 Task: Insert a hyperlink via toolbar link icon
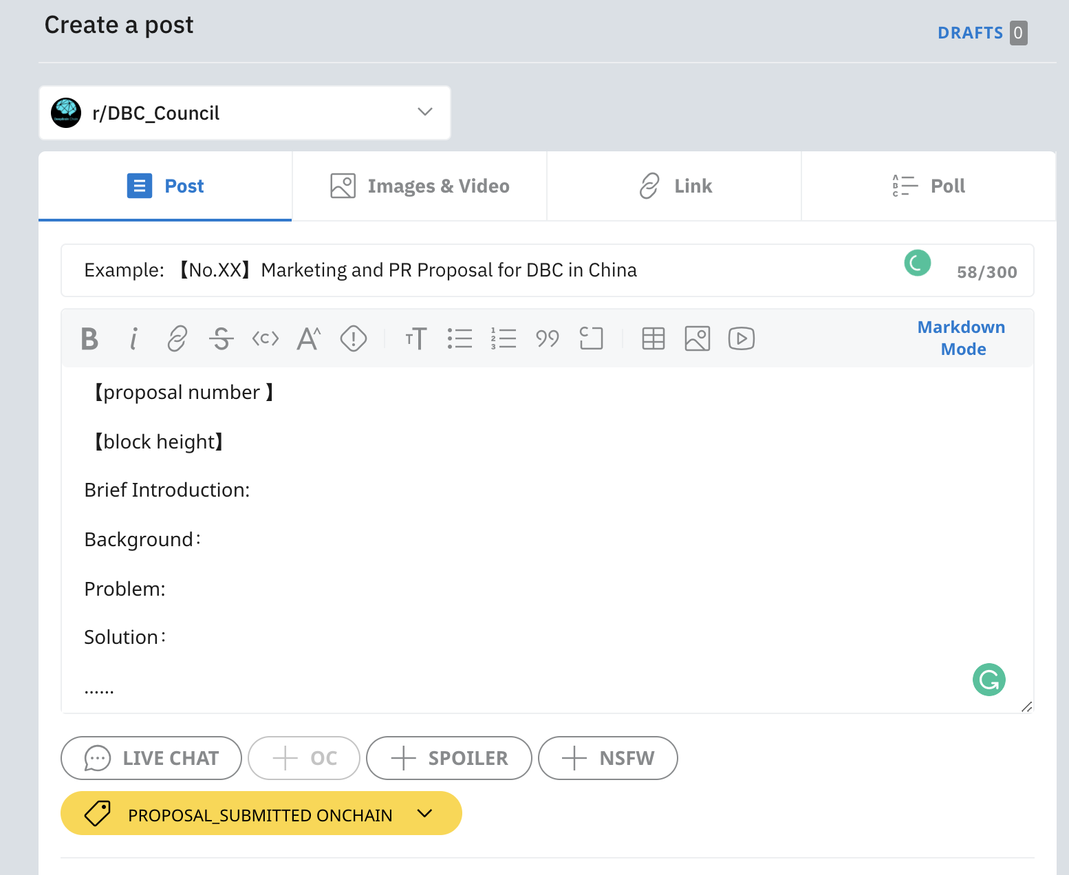pyautogui.click(x=177, y=338)
